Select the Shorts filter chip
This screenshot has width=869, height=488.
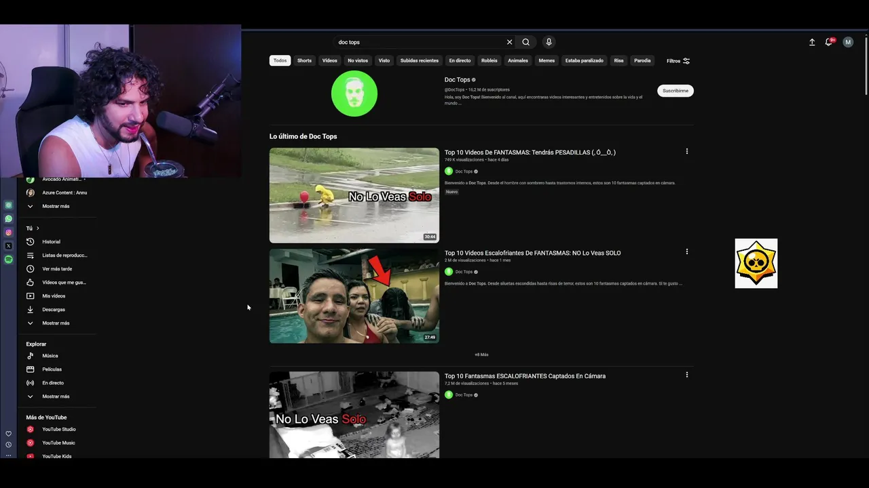coord(304,61)
